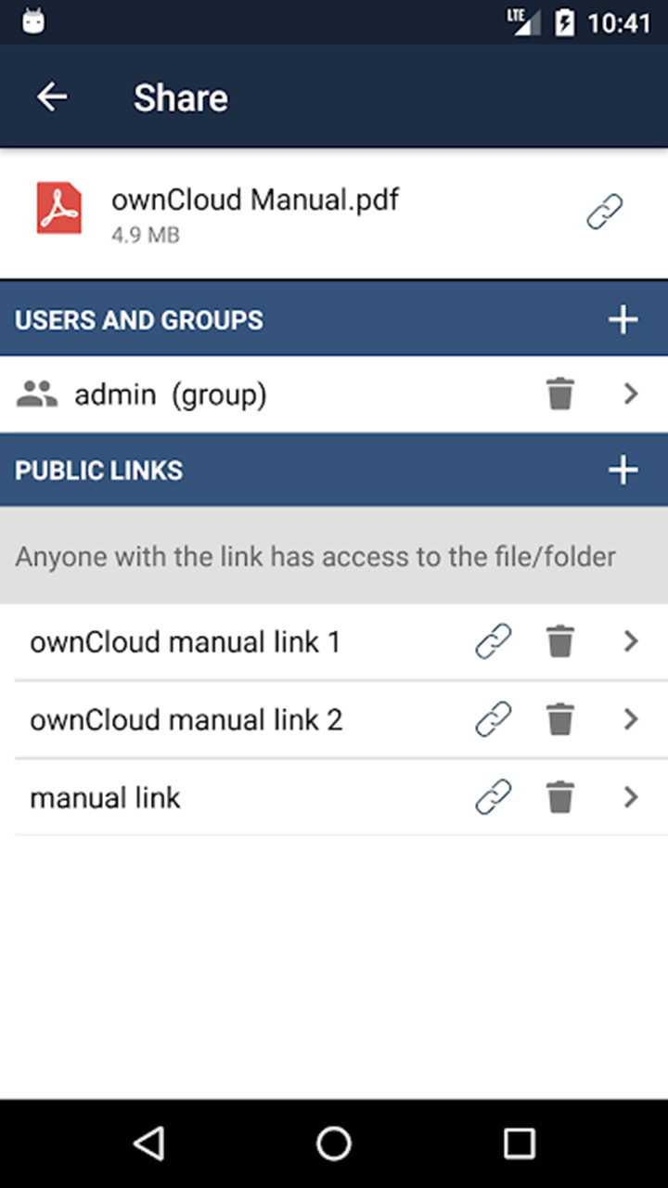Go back from the Share screen

coord(52,97)
